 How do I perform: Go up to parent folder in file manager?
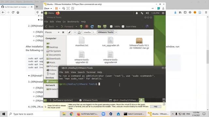[x=81, y=26]
